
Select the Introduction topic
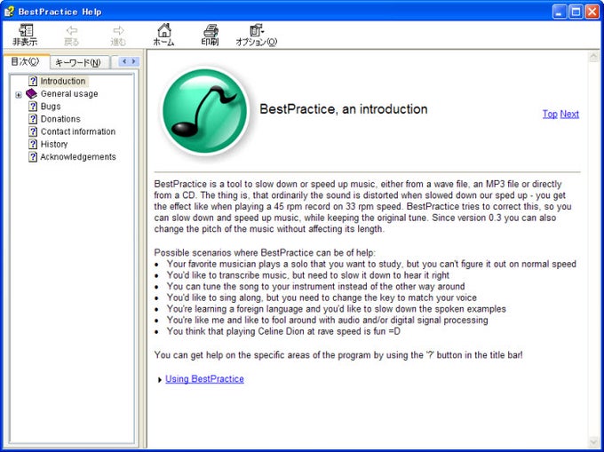[63, 81]
